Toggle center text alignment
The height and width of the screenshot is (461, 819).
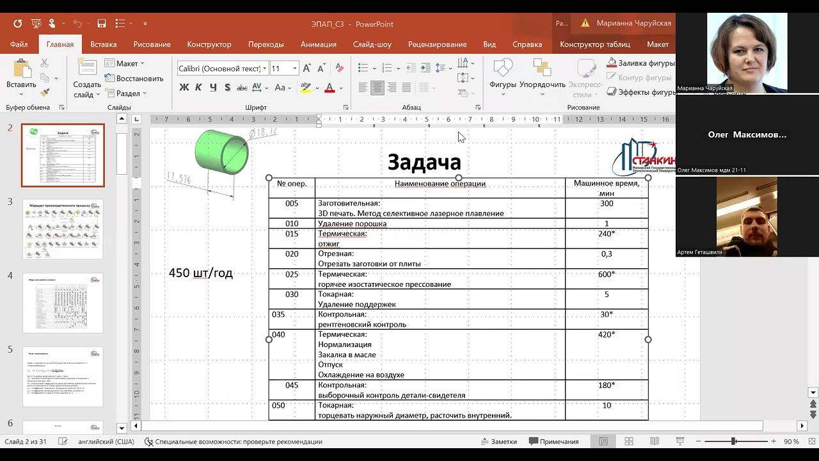coord(378,88)
